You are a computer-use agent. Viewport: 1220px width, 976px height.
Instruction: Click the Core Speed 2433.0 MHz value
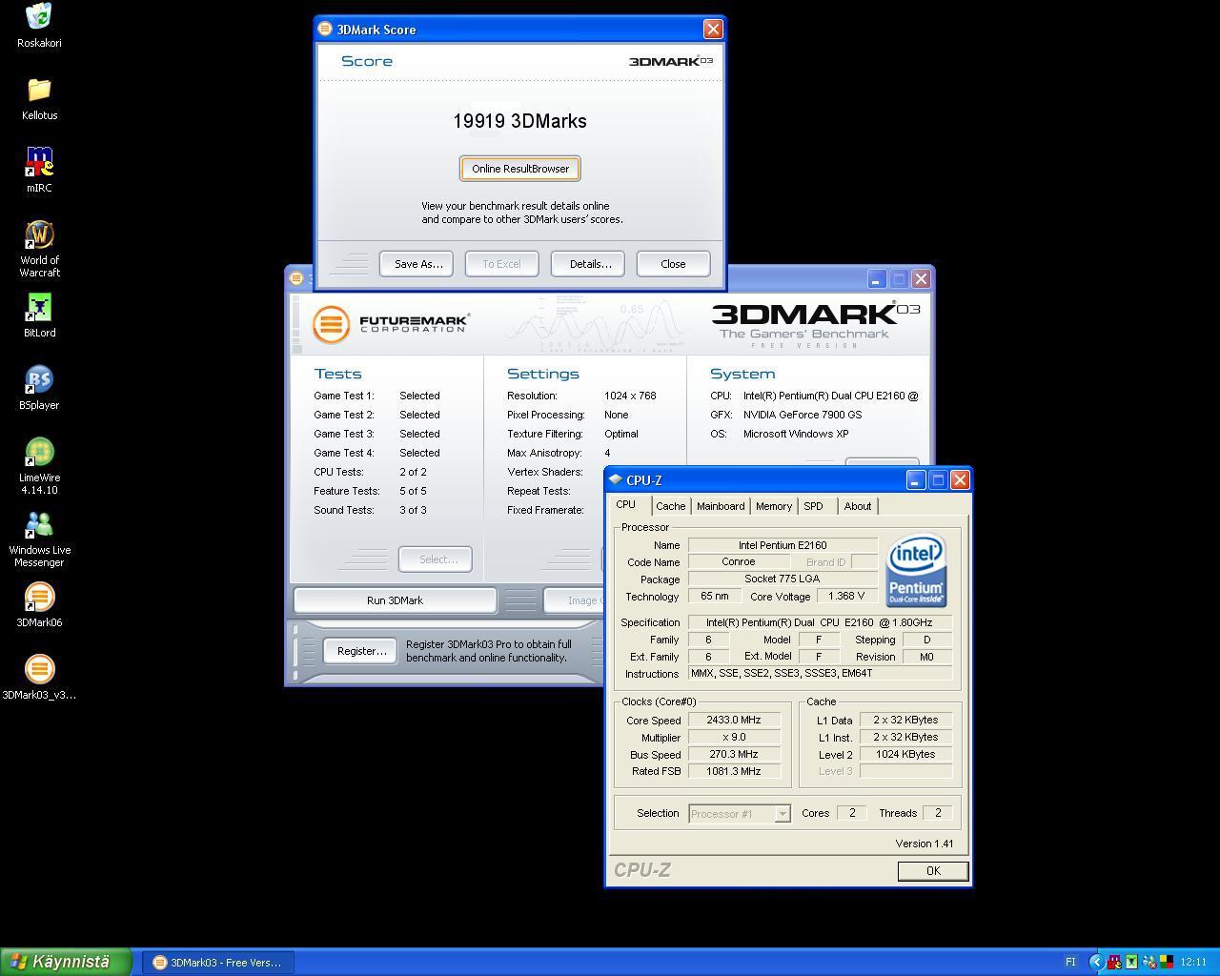[x=734, y=721]
